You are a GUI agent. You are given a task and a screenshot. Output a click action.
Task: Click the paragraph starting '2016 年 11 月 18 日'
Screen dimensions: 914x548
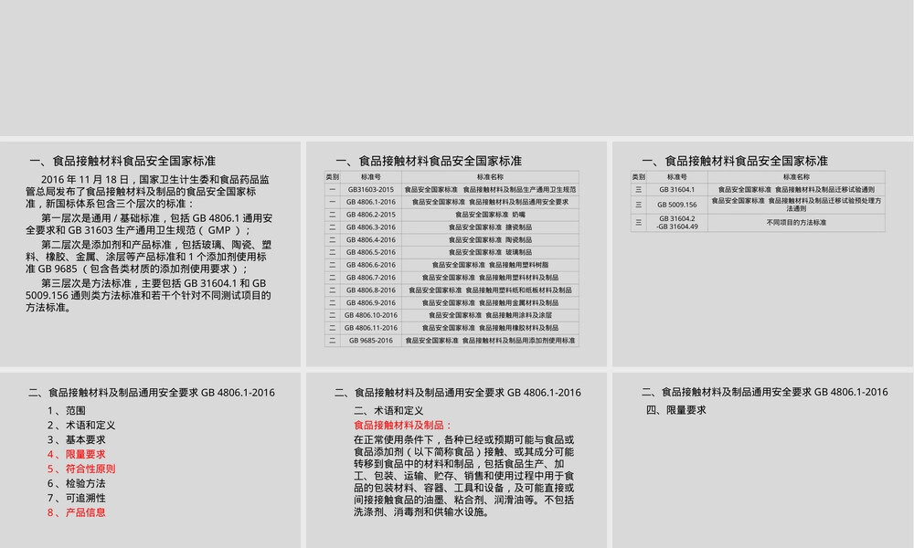coord(147,192)
